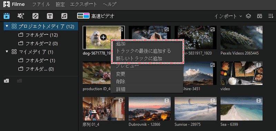Image resolution: width=276 pixels, height=131 pixels.
Task: Click the Pexels Videos 2065445 file name
Action: click(239, 53)
